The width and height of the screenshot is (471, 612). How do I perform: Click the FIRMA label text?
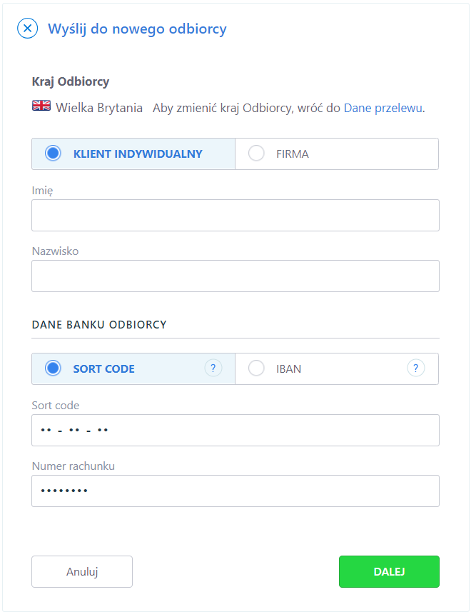(x=293, y=154)
